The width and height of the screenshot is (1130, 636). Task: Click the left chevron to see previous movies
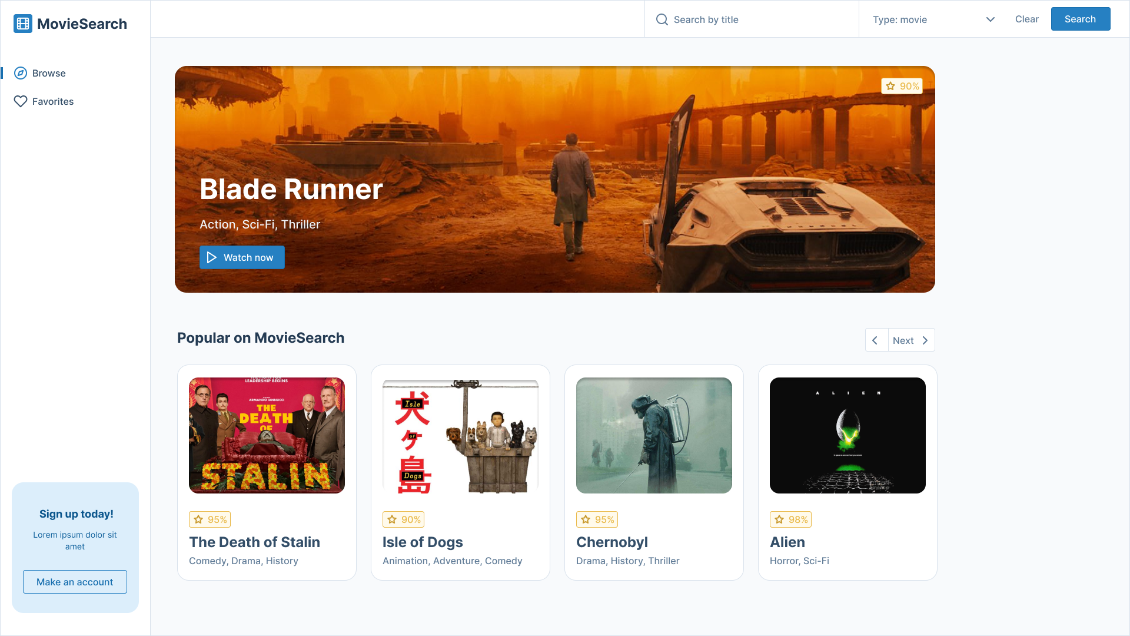point(876,340)
